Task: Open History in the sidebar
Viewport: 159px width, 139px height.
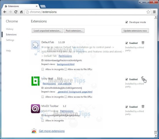Action: click(10, 29)
